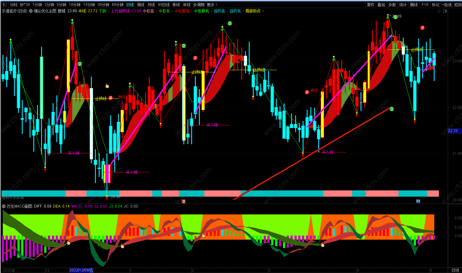The width and height of the screenshot is (462, 273).
Task: Select the 45日线 period
Action: [x=164, y=5]
